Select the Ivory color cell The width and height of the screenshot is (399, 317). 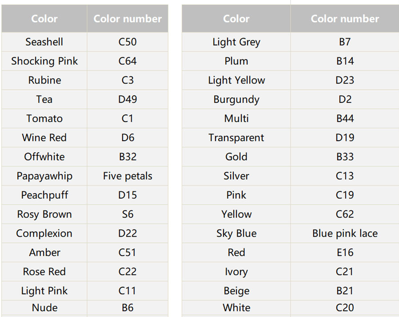point(236,271)
